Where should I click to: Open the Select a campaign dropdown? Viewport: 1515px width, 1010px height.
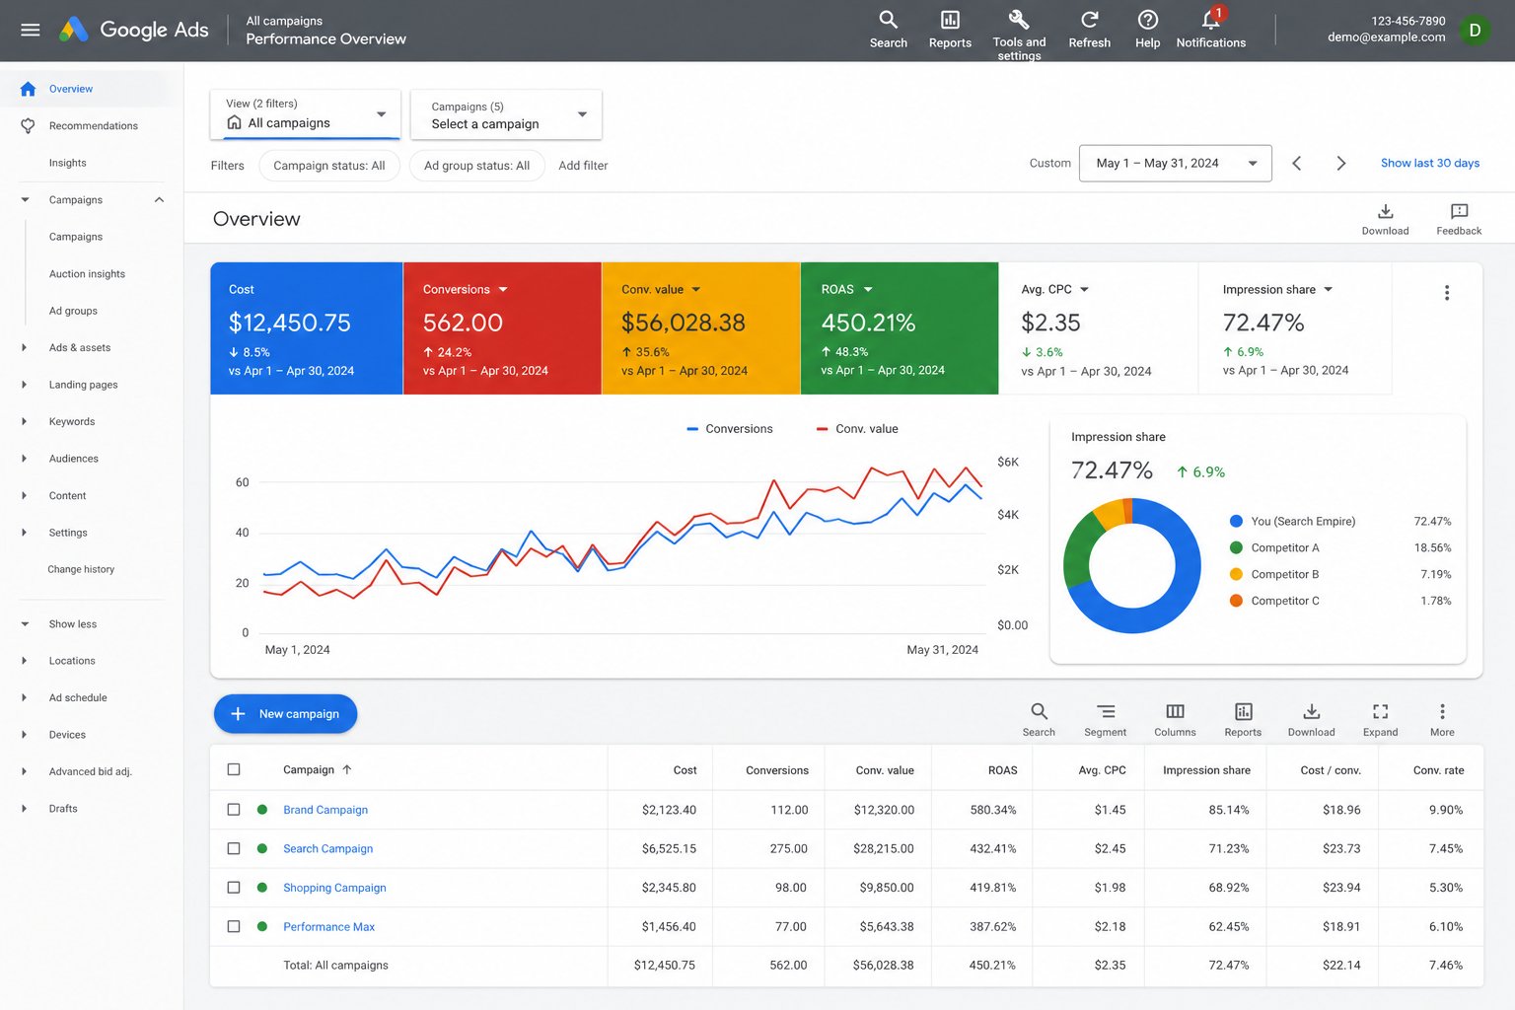[506, 114]
